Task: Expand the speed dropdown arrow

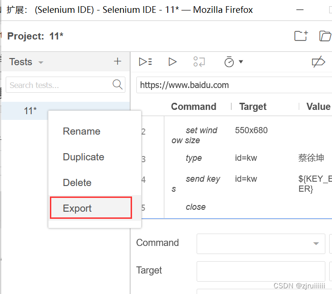Action: [241, 62]
